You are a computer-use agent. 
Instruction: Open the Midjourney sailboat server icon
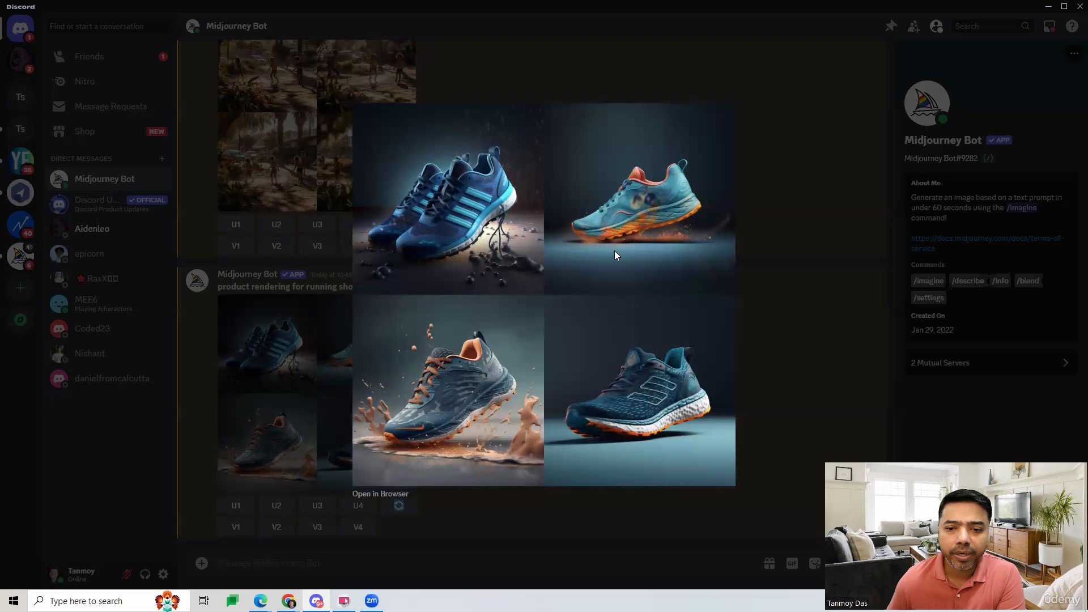(x=20, y=256)
